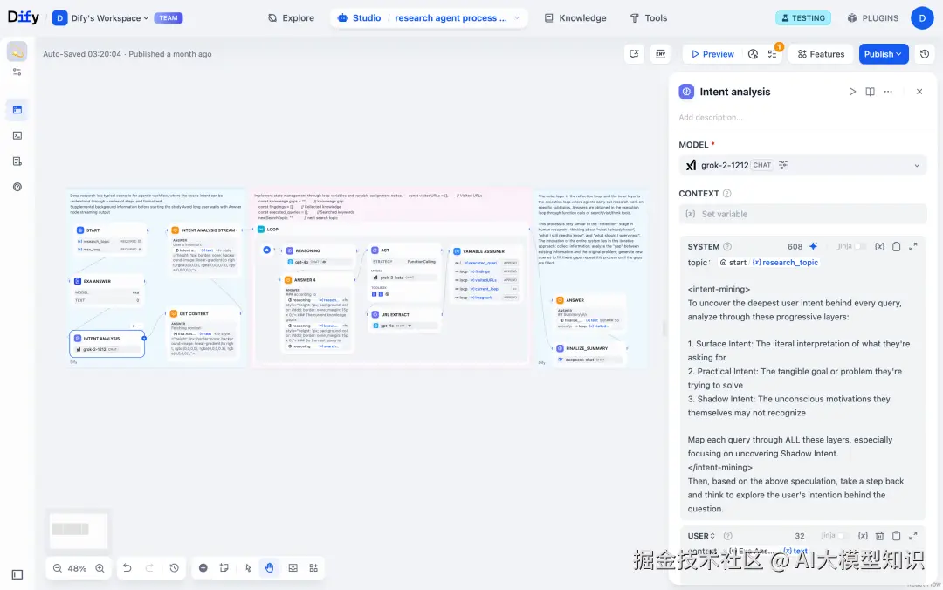Open model parameter sliders next to grok-2-1212
This screenshot has width=943, height=590.
783,165
